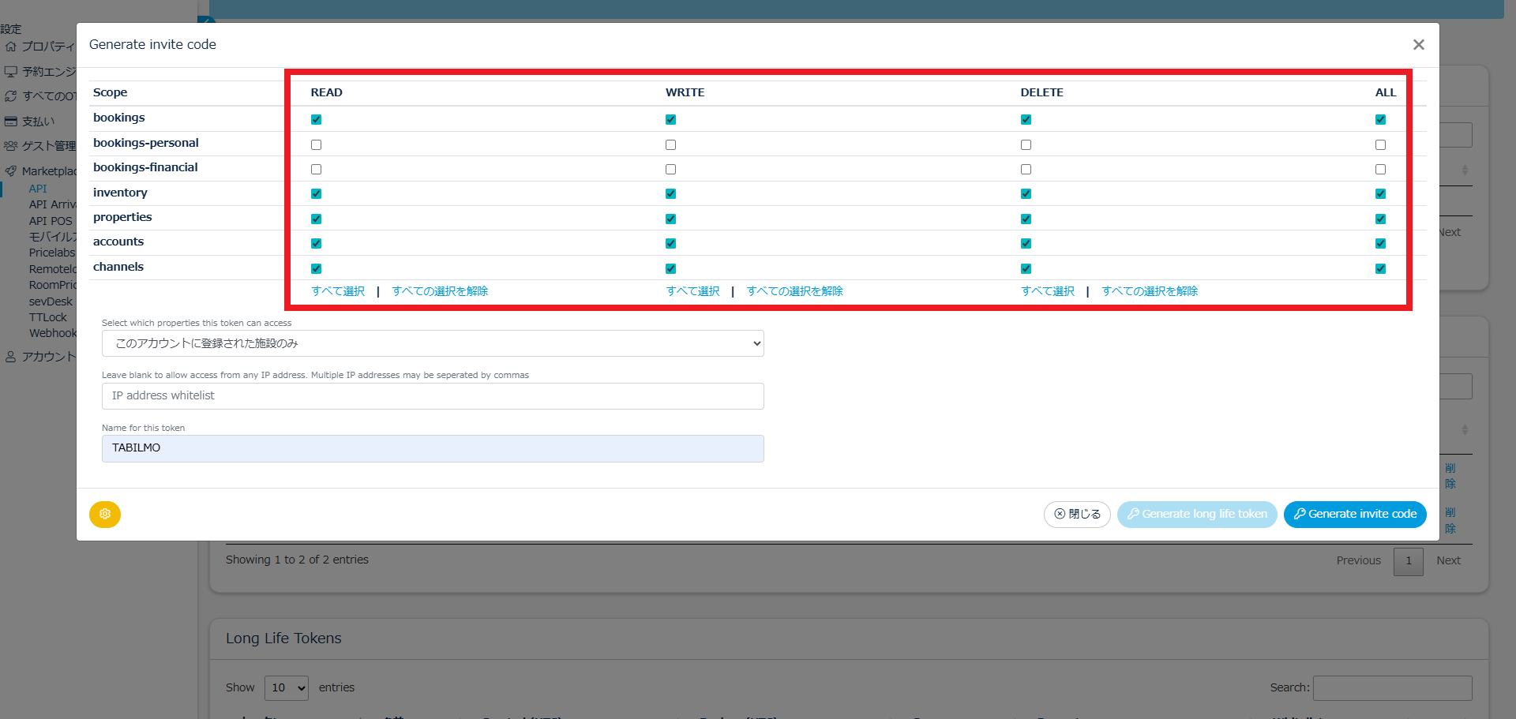Check ALL for bookings-financial scope
This screenshot has height=719, width=1516.
(1380, 170)
